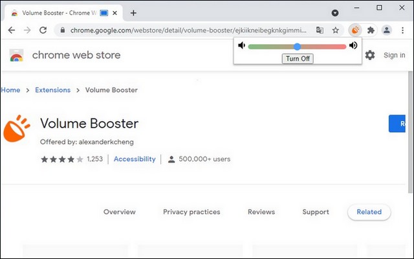This screenshot has height=259, width=414.
Task: Switch to the Support tab
Action: coord(316,212)
